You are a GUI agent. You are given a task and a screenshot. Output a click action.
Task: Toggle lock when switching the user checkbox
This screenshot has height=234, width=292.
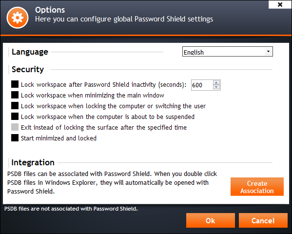15,106
